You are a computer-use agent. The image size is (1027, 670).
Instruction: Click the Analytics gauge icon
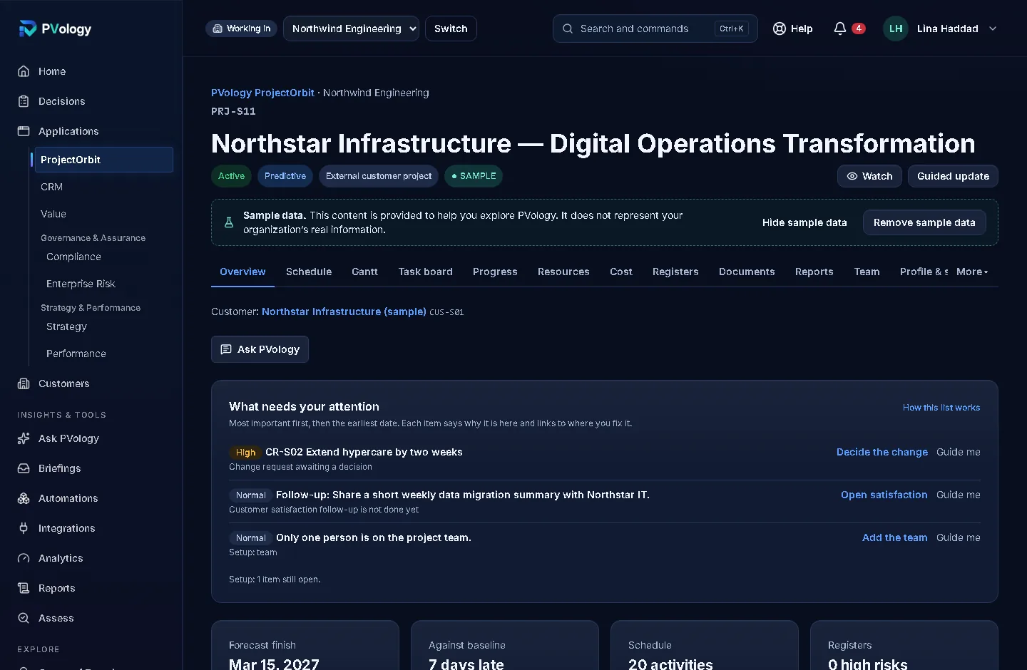click(x=24, y=558)
